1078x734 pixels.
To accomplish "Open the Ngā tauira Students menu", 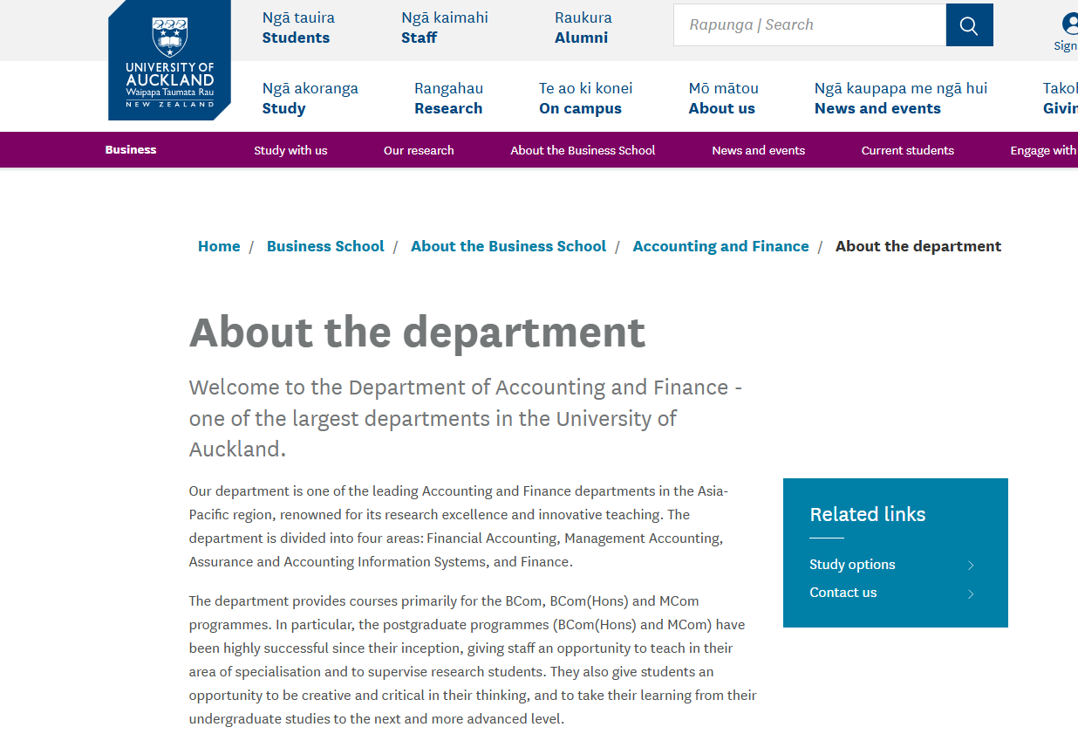I will (x=297, y=27).
